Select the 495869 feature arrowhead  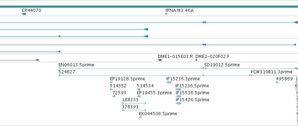tap(277, 82)
